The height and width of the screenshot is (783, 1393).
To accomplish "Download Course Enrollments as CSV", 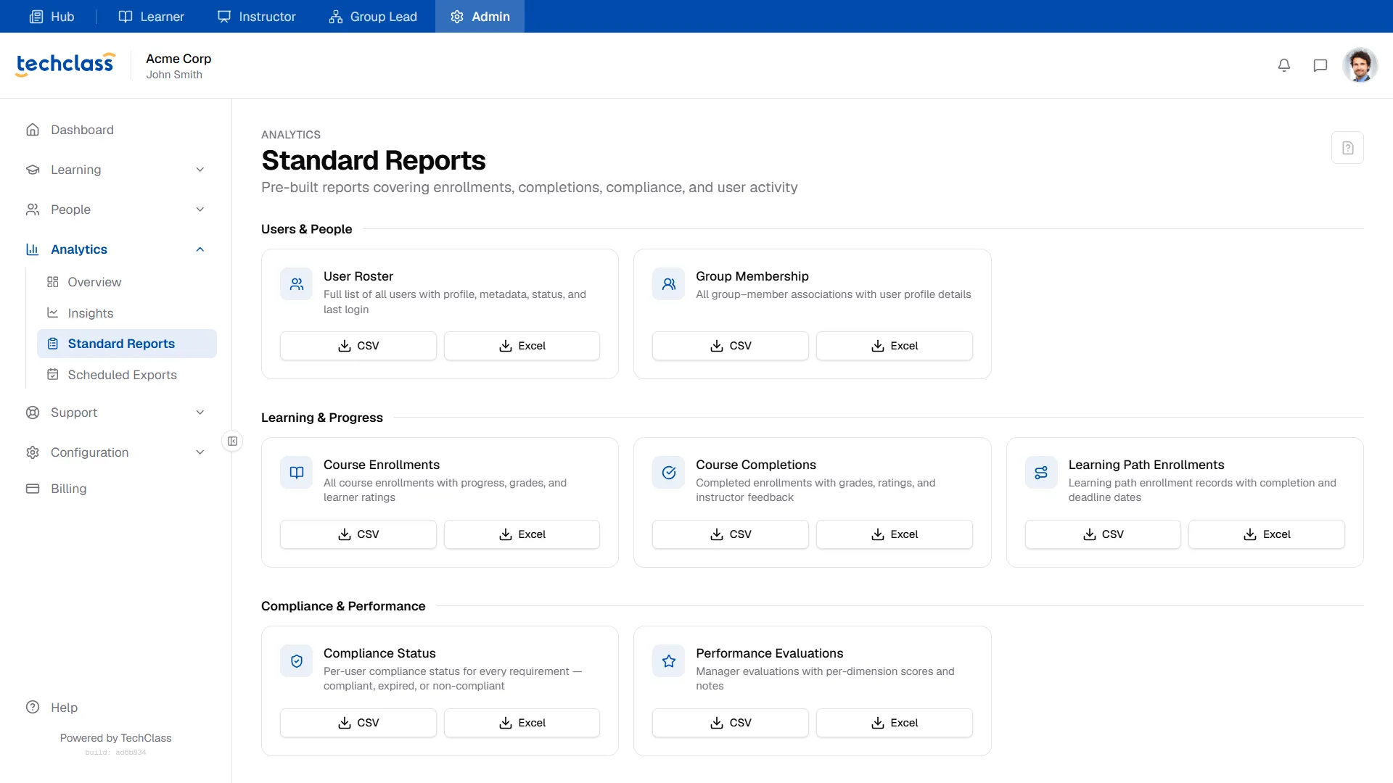I will coord(358,534).
